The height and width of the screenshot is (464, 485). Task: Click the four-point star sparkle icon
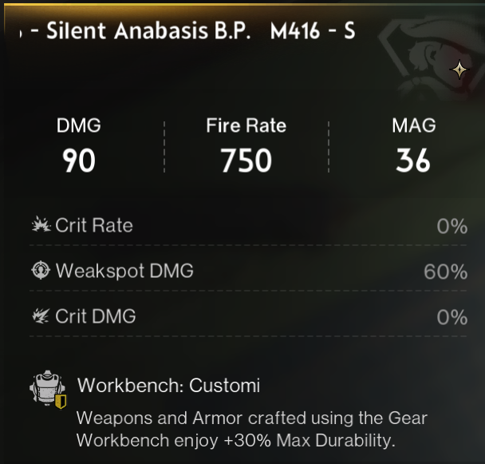pyautogui.click(x=459, y=70)
